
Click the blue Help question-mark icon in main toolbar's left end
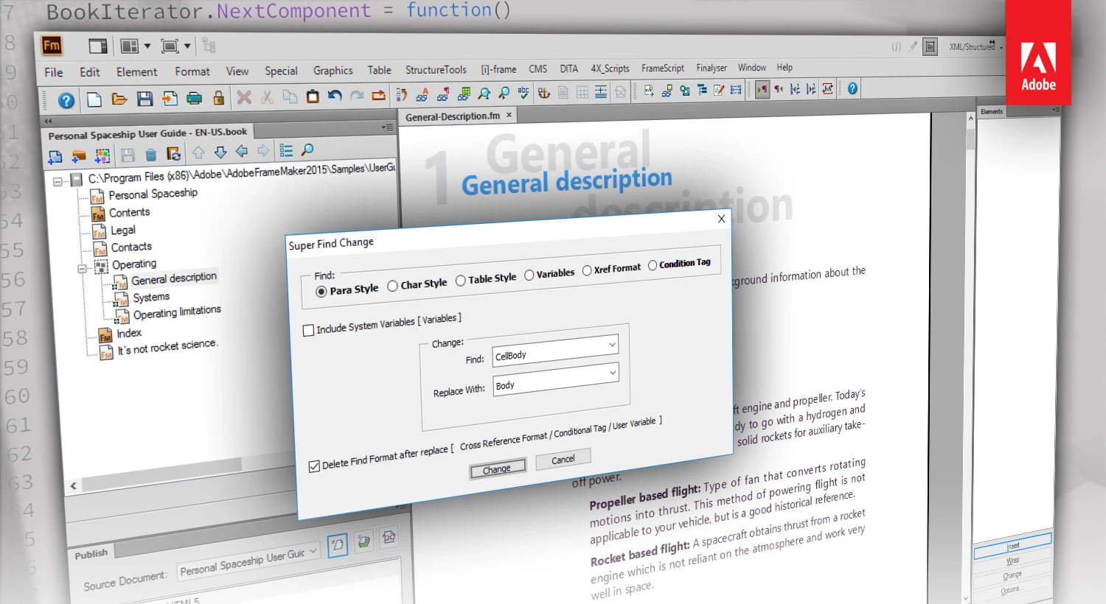click(x=66, y=100)
